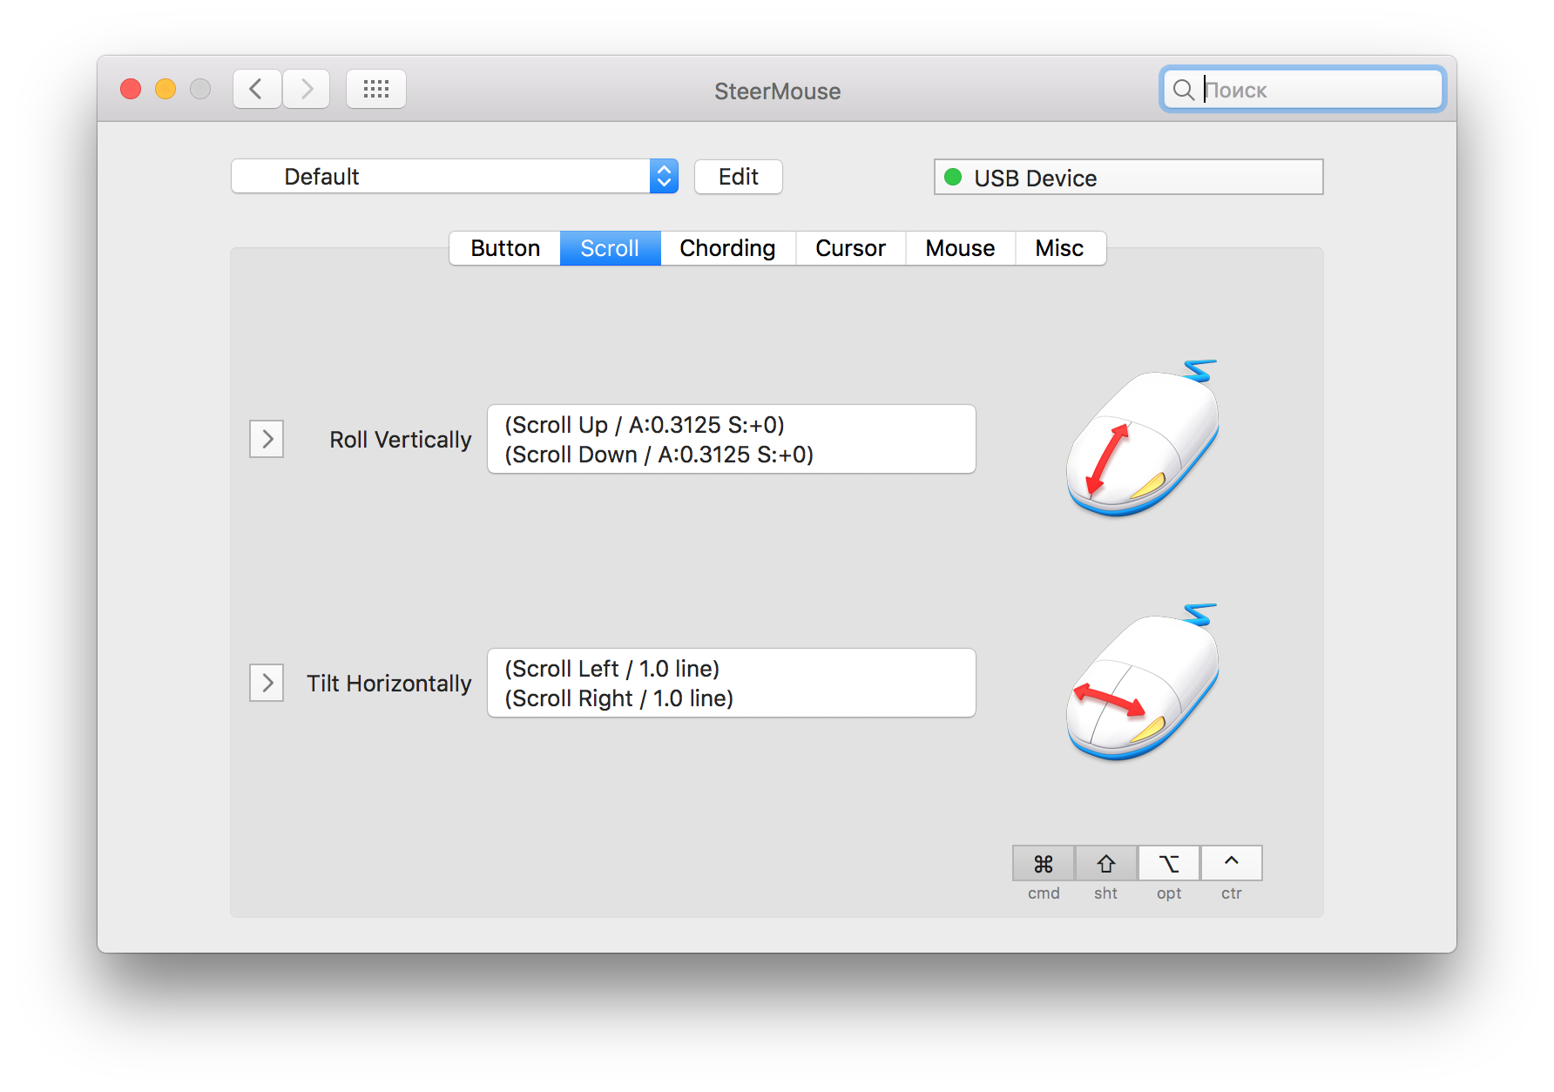Click the Tilt Horizontally label

click(x=389, y=684)
